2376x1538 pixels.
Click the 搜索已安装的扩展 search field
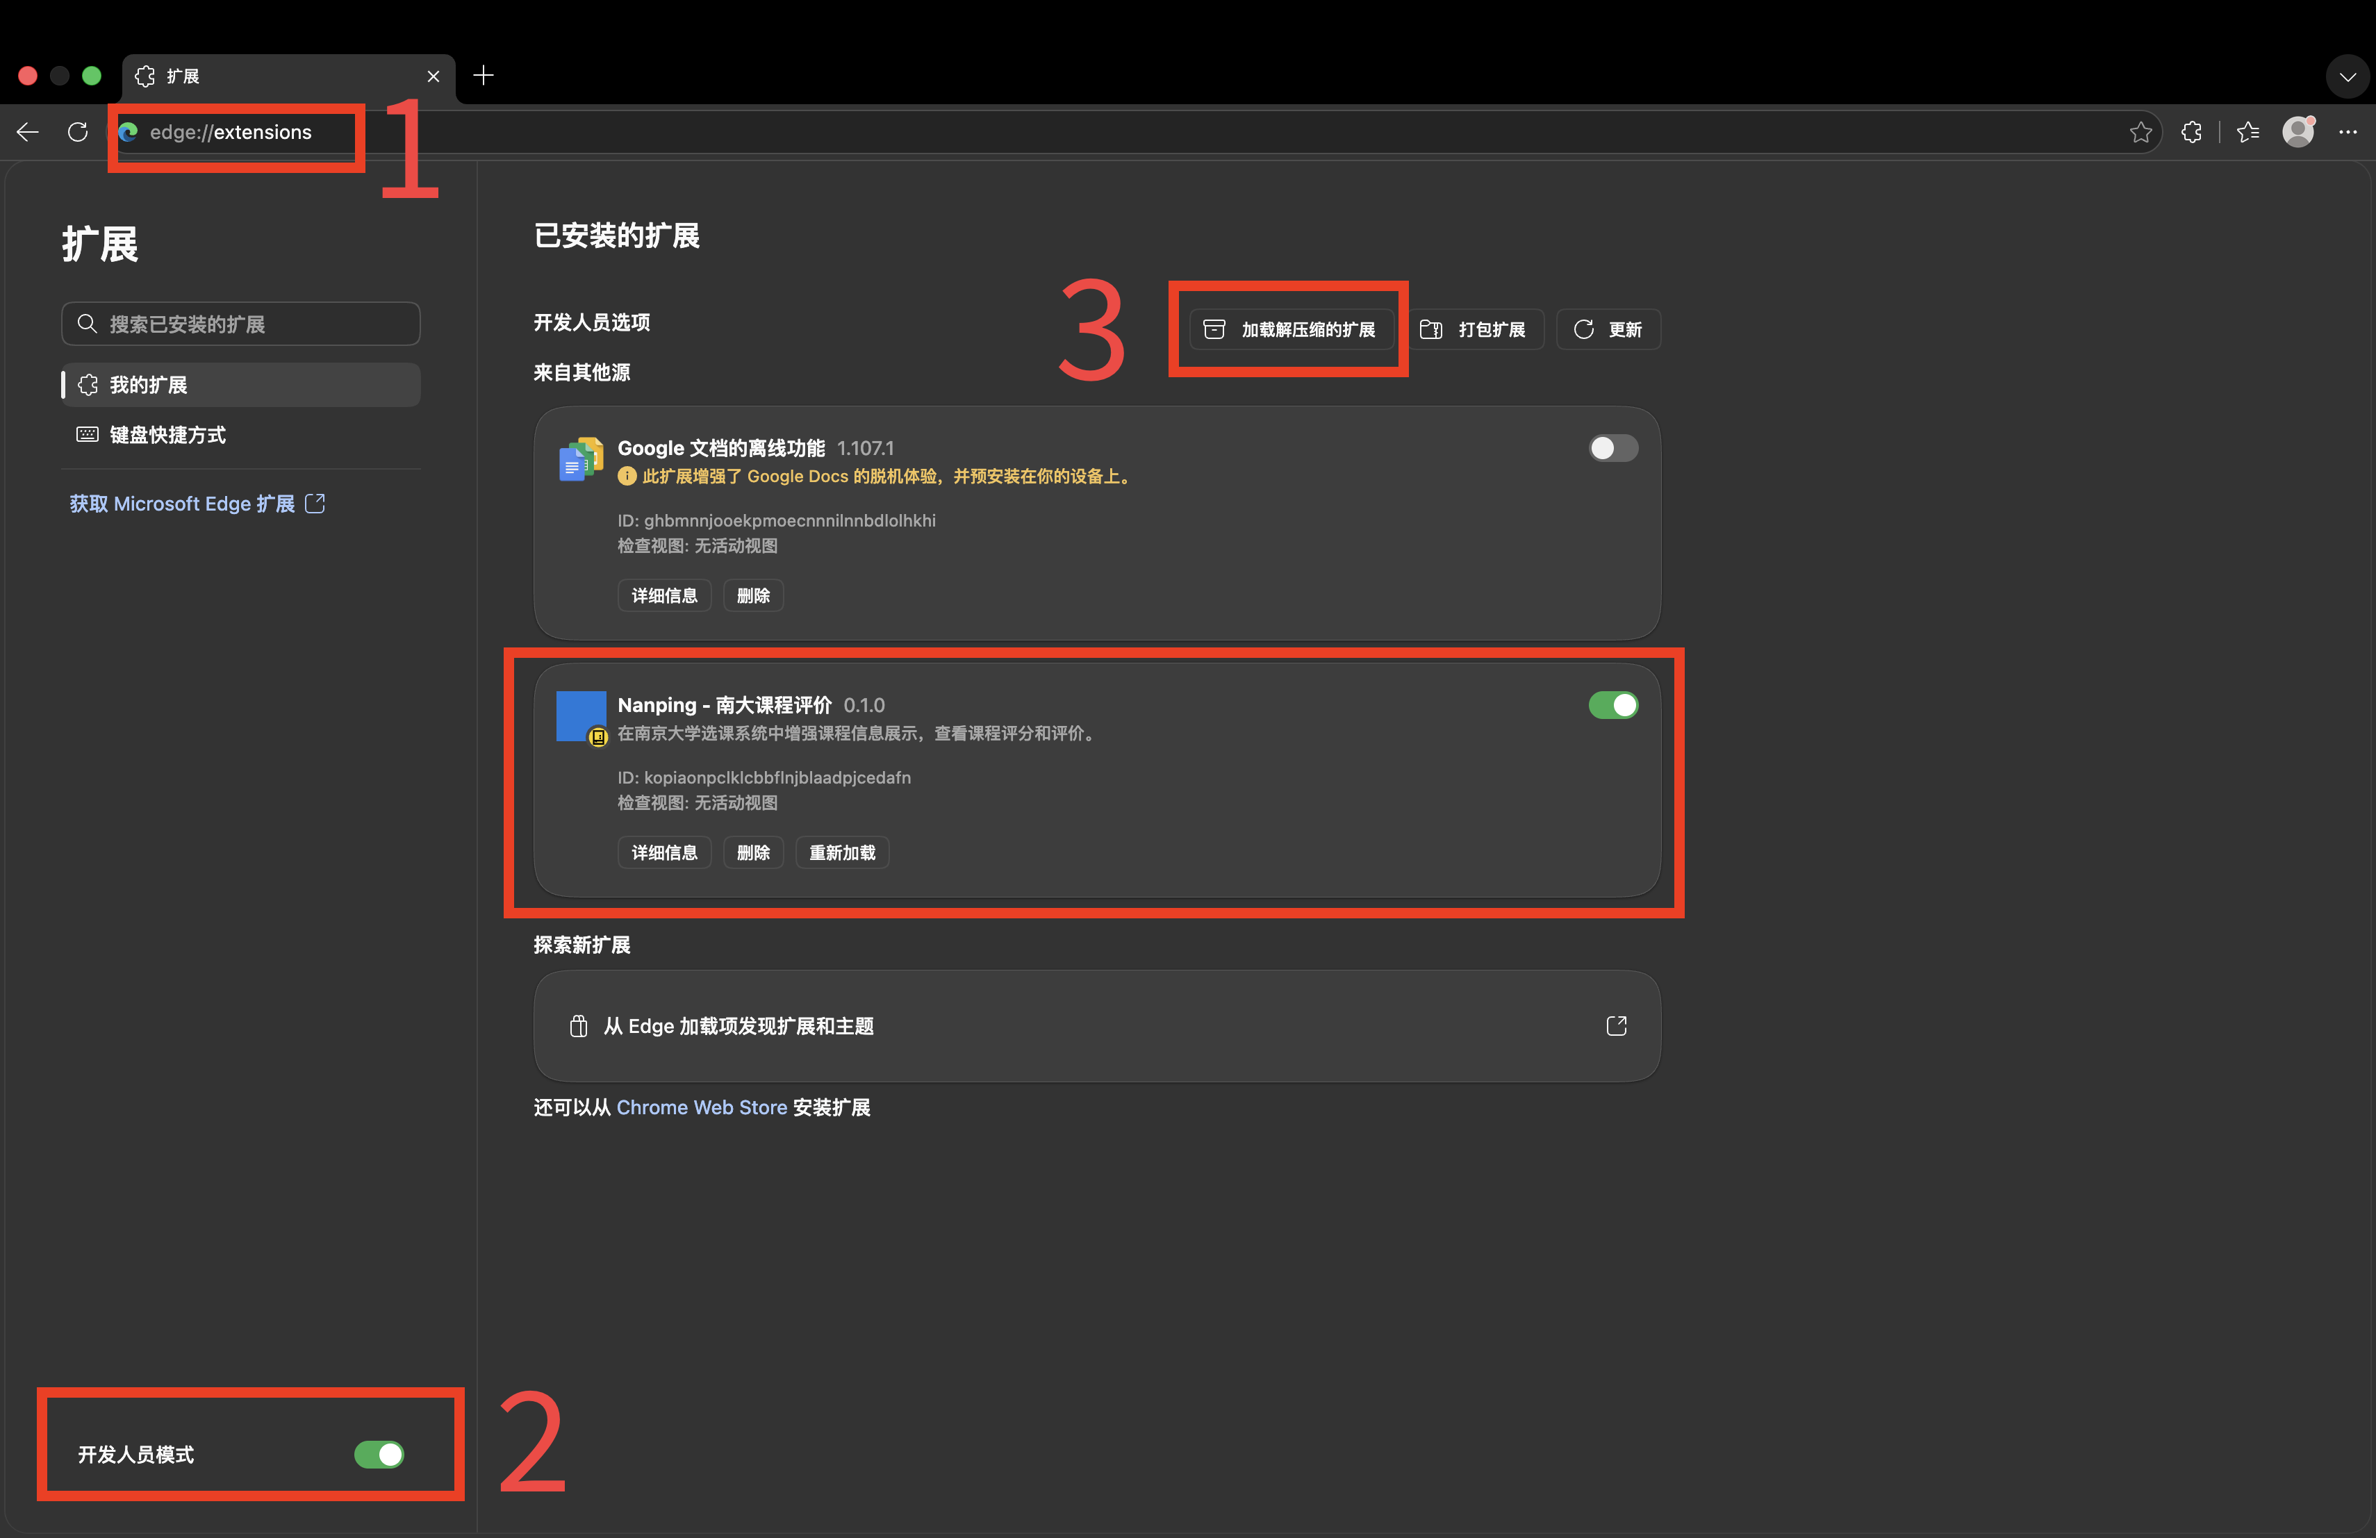pos(240,324)
